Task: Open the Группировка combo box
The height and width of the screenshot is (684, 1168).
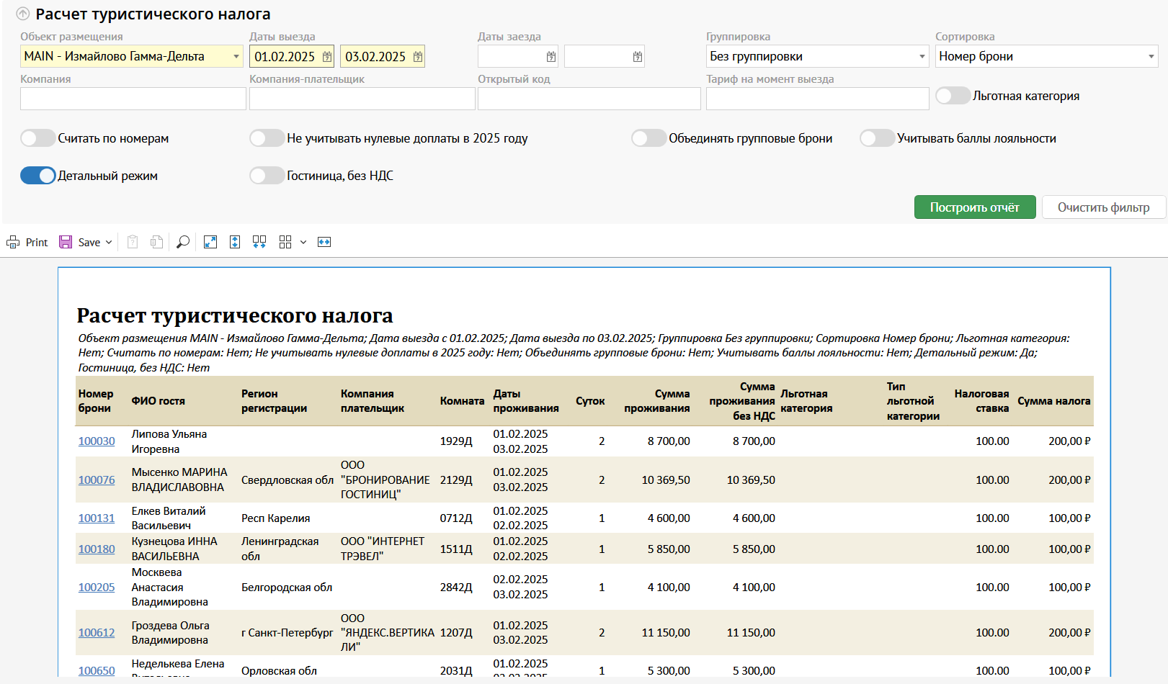Action: click(x=922, y=57)
